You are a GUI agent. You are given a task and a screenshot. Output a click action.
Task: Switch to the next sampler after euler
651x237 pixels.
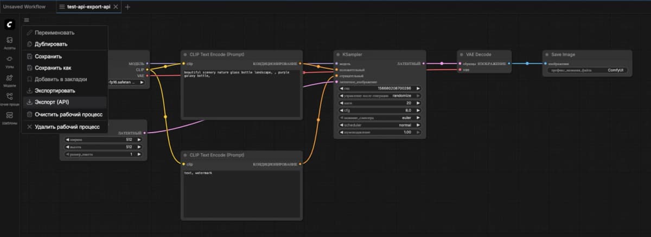(x=418, y=117)
